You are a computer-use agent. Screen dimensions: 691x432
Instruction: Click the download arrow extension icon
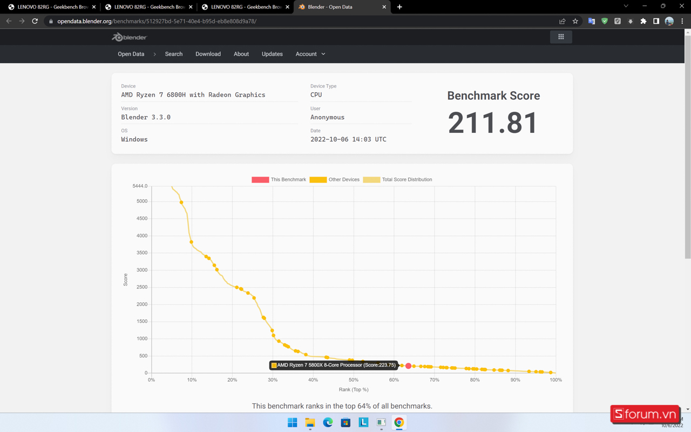[x=630, y=21]
